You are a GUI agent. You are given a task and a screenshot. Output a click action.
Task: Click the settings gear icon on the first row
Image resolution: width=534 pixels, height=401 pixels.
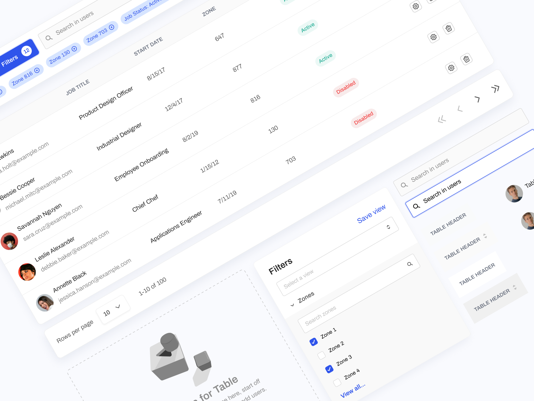point(417,7)
